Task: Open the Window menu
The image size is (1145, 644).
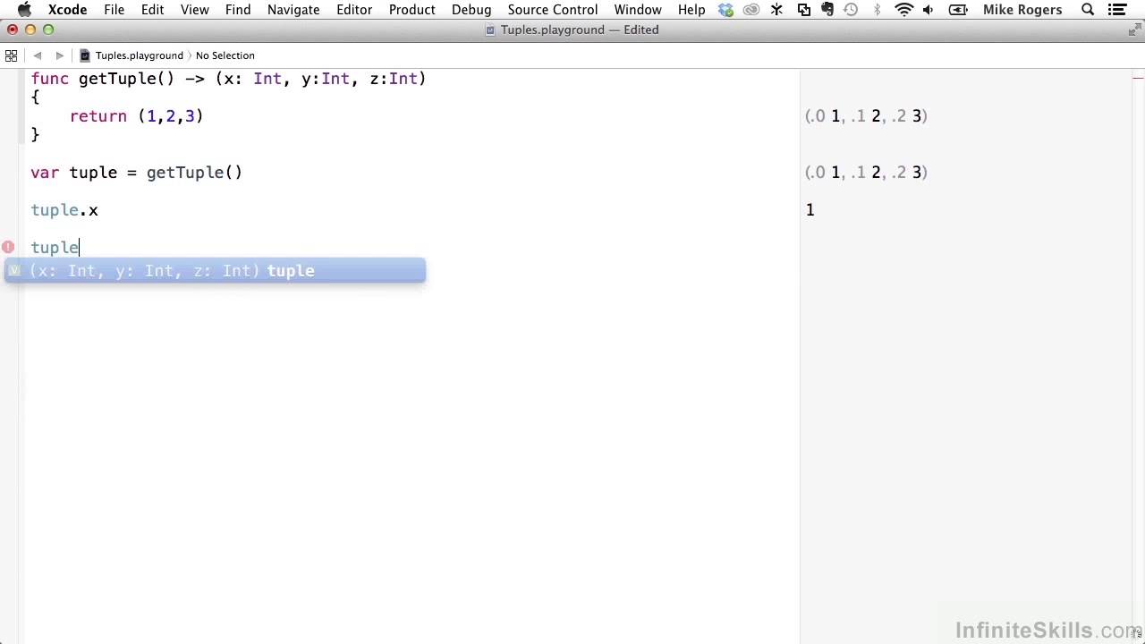Action: [638, 10]
